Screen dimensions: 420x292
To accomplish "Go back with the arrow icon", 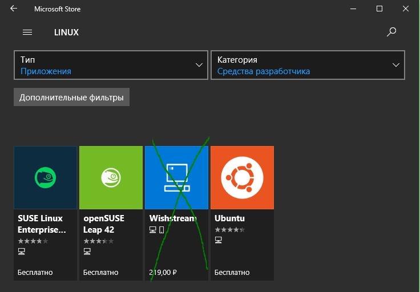I will tap(14, 9).
